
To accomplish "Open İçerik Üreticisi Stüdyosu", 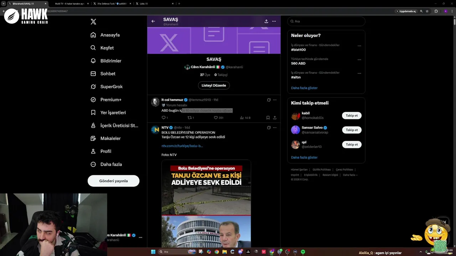I will [x=114, y=126].
